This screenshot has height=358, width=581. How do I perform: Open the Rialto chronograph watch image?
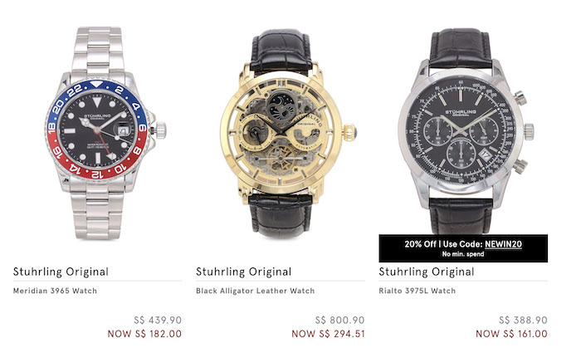[466, 131]
